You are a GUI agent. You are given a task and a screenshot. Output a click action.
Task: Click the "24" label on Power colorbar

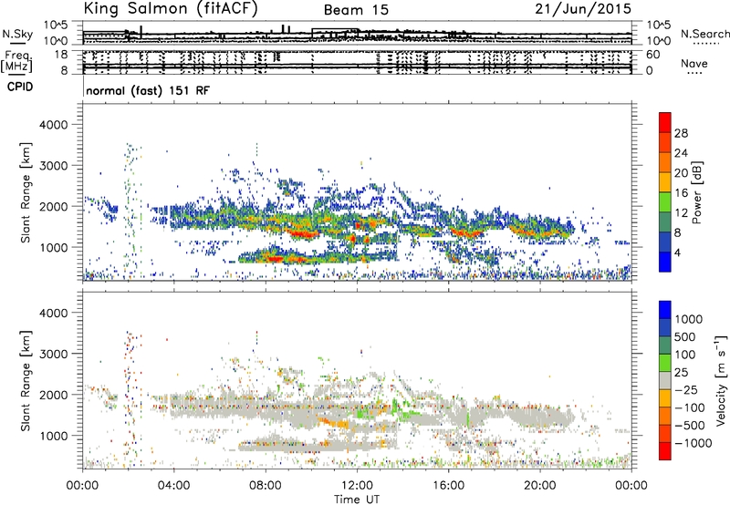tap(681, 153)
